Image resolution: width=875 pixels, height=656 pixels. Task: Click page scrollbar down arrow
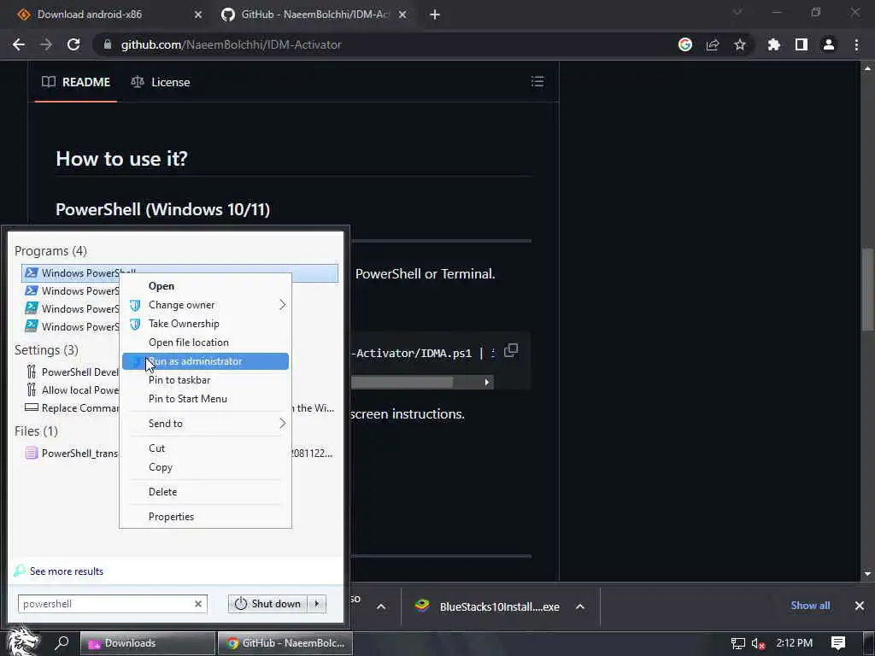click(x=867, y=574)
